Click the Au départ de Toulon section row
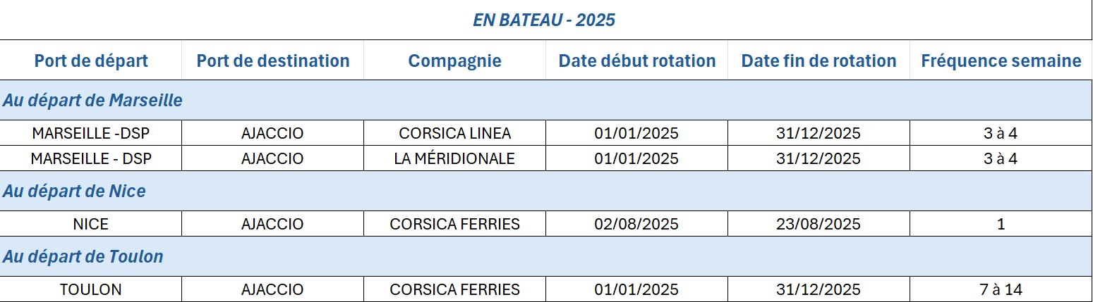 83,256
